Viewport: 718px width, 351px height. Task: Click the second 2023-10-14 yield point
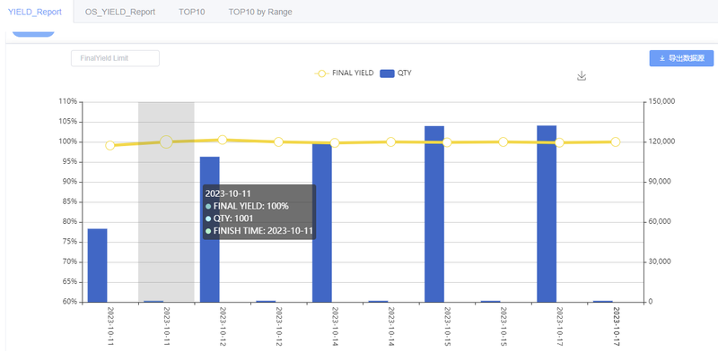[x=390, y=142]
